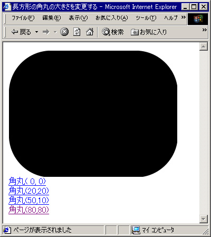
Task: Open the ファイル(F) menu
Action: (x=23, y=18)
